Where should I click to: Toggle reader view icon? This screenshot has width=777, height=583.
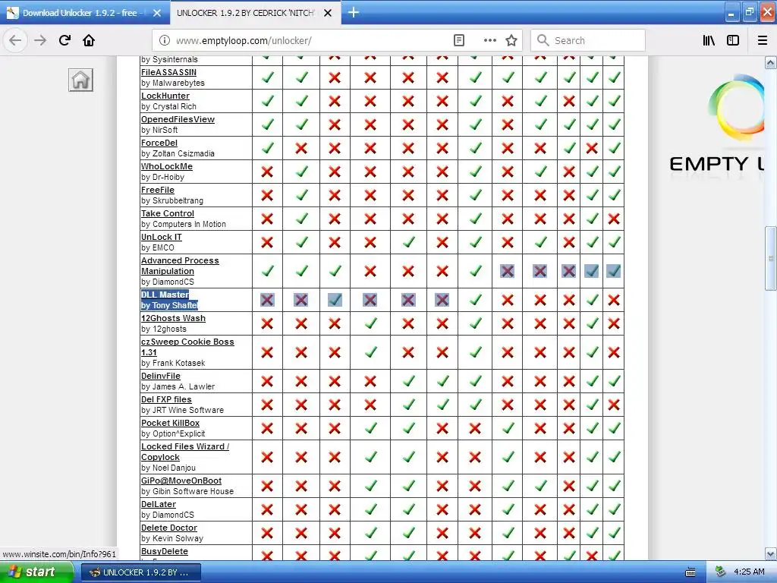coord(459,40)
